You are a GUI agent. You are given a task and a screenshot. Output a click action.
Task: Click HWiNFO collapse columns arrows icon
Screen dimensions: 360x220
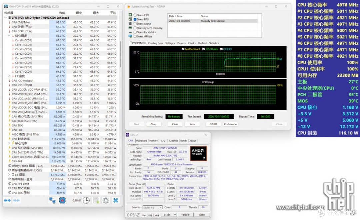16,200
